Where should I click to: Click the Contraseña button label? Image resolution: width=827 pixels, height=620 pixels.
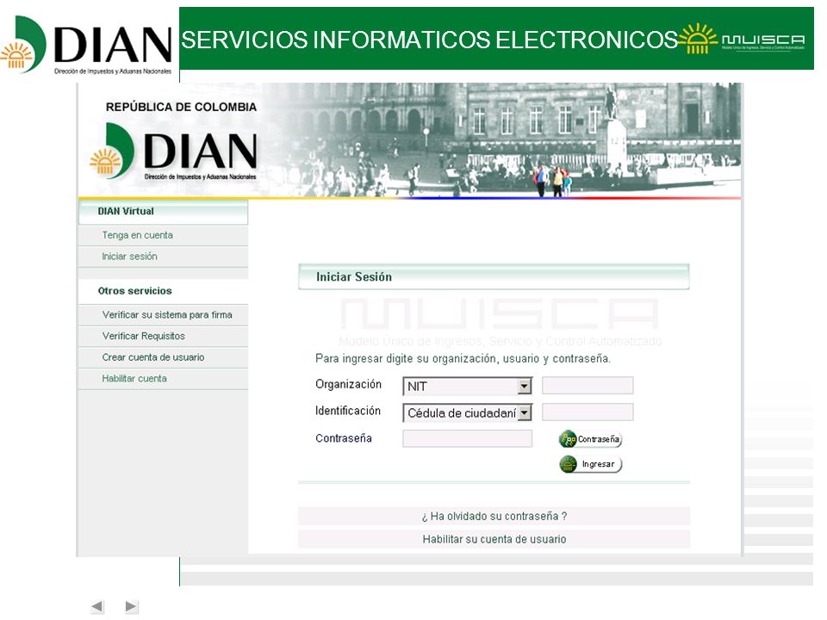click(x=599, y=439)
